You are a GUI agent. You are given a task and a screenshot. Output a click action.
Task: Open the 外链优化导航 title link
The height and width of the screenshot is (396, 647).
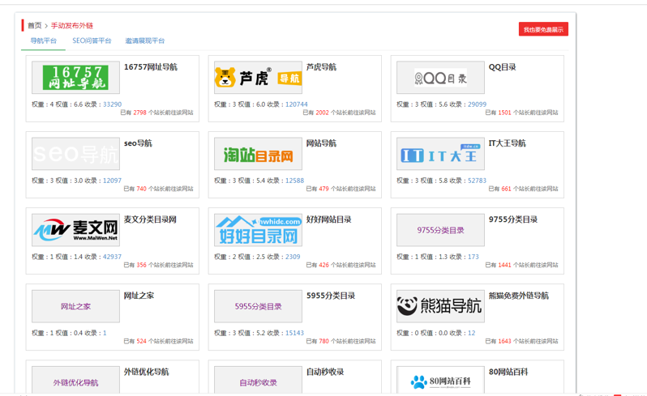tap(147, 372)
